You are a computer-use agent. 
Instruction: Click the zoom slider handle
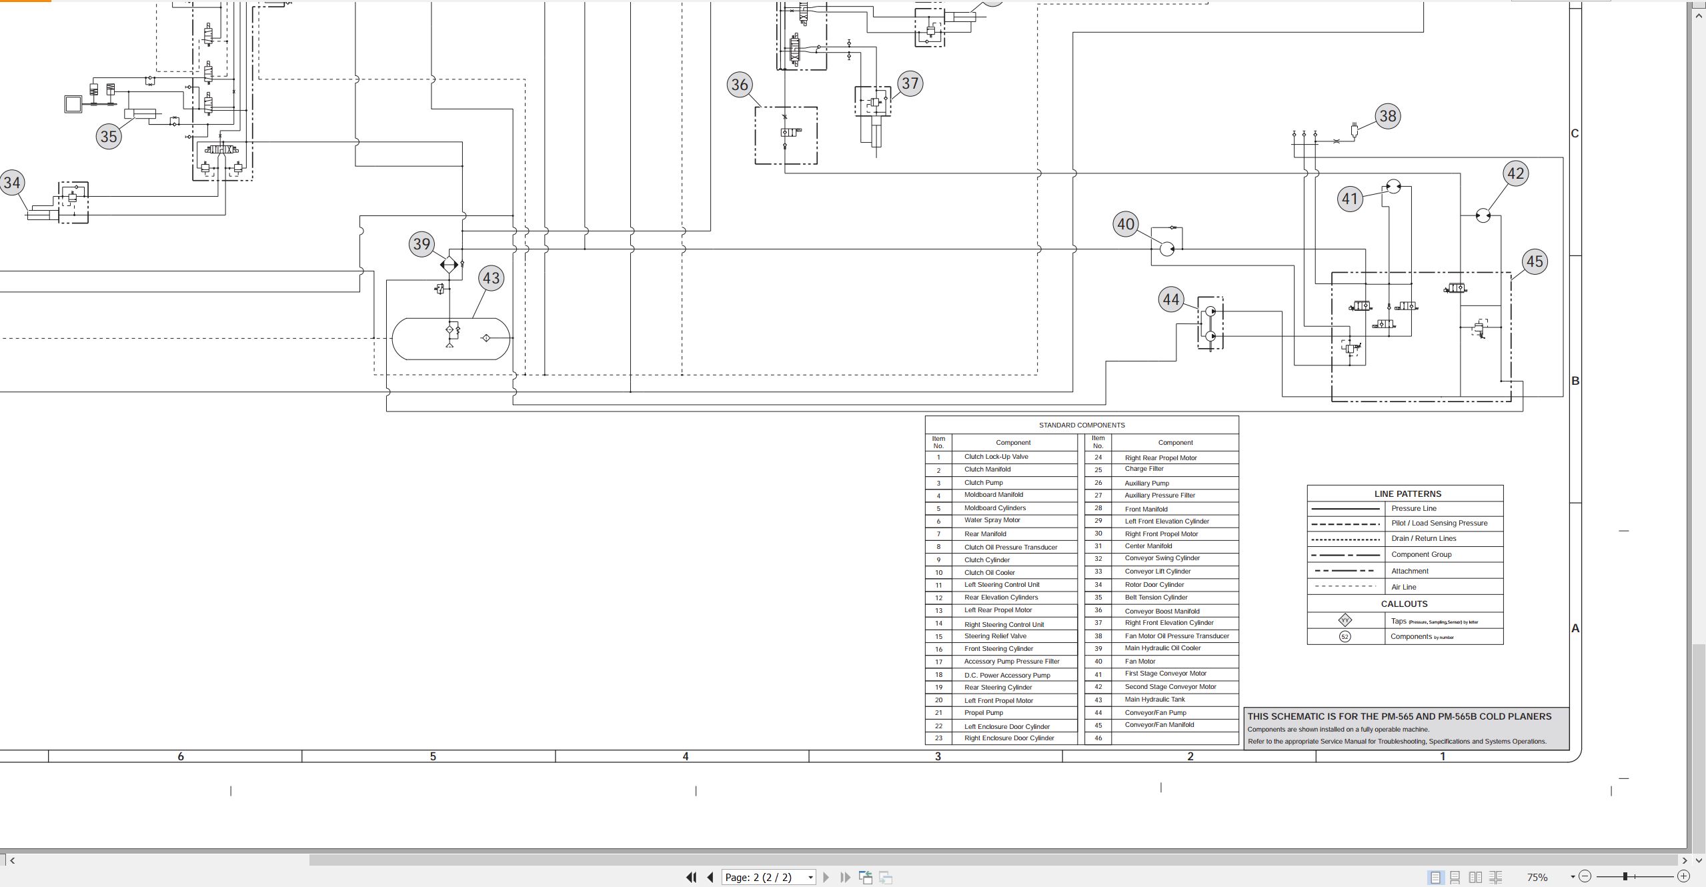coord(1625,876)
